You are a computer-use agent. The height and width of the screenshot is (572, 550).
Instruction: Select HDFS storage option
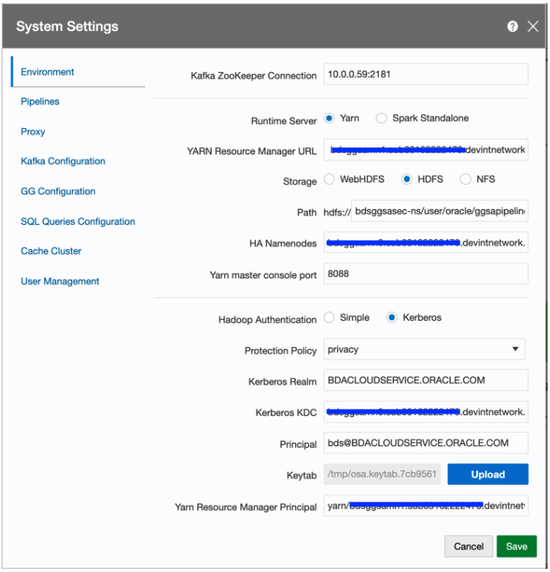tap(407, 179)
